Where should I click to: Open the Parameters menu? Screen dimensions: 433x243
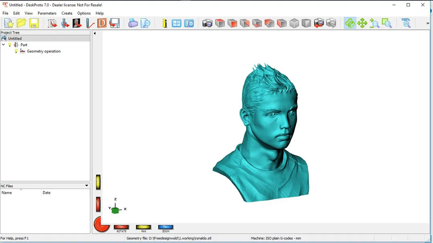(x=47, y=13)
